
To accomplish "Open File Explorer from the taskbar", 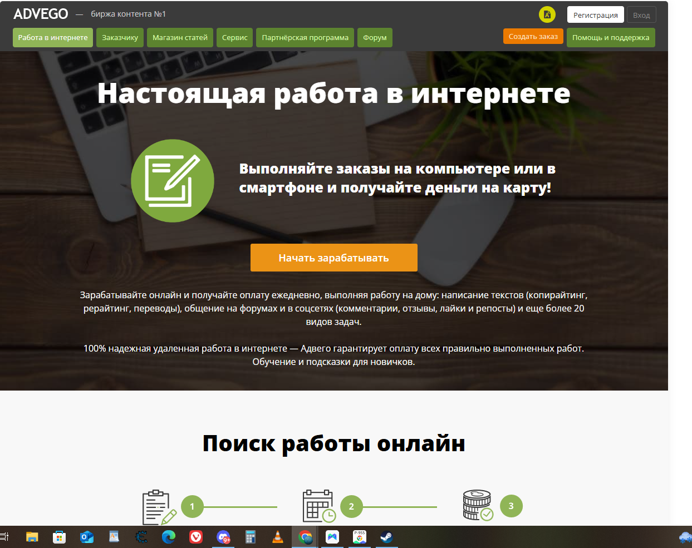I will pyautogui.click(x=32, y=537).
